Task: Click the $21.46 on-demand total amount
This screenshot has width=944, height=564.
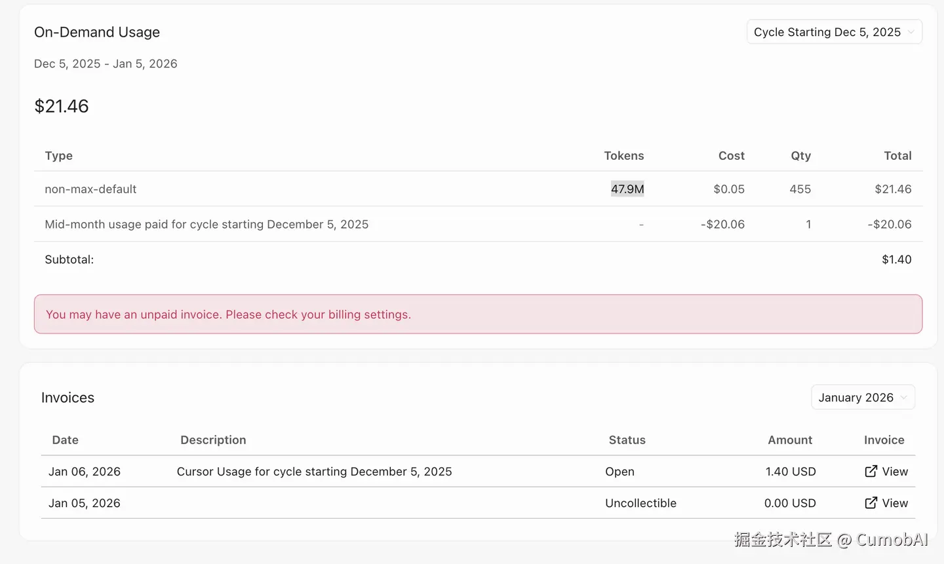Action: (x=62, y=106)
